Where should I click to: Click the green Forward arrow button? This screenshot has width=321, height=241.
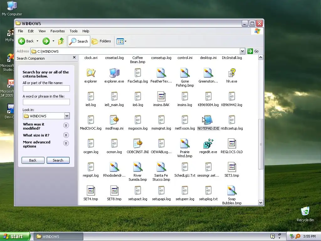coord(46,41)
